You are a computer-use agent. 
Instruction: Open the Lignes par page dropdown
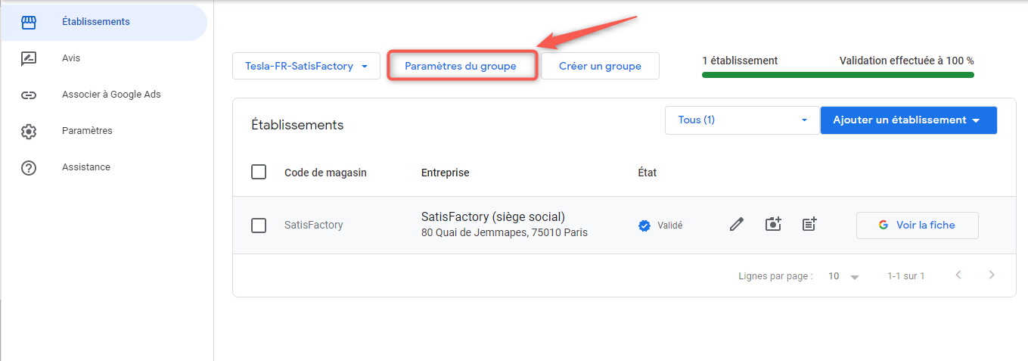click(843, 276)
